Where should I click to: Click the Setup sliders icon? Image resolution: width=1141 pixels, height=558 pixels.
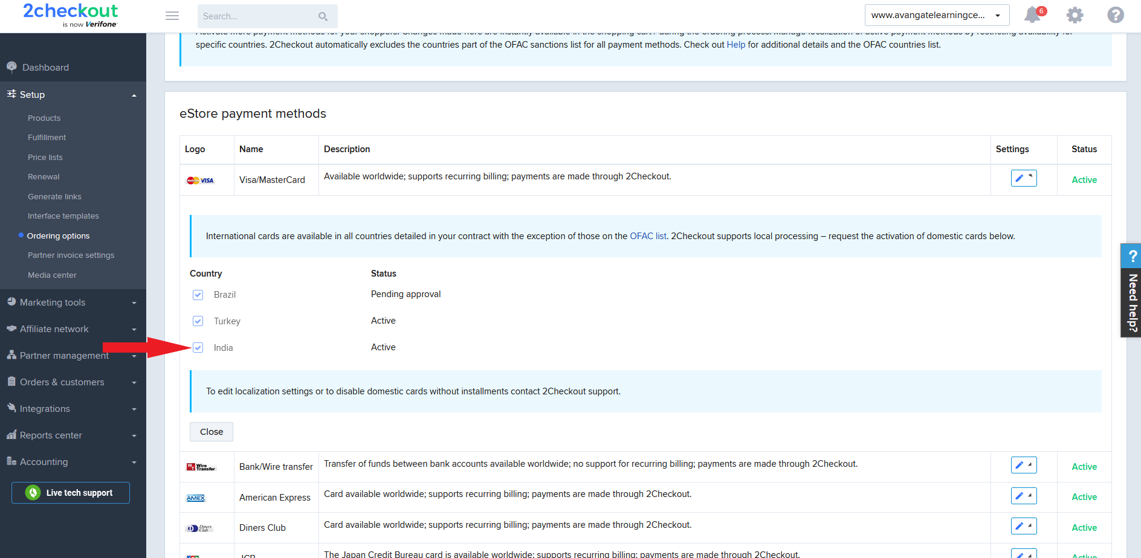pyautogui.click(x=11, y=94)
